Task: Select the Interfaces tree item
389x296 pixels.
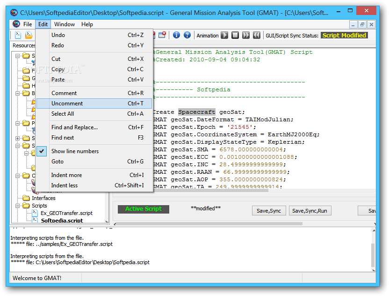Action: coord(43,198)
